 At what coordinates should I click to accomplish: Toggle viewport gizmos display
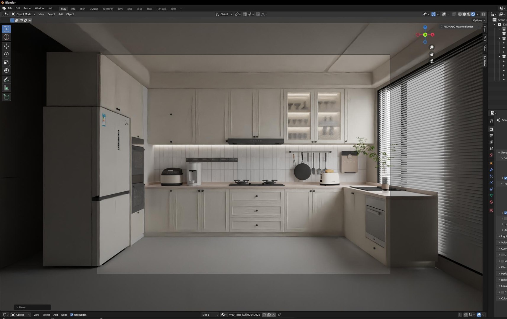(x=433, y=14)
